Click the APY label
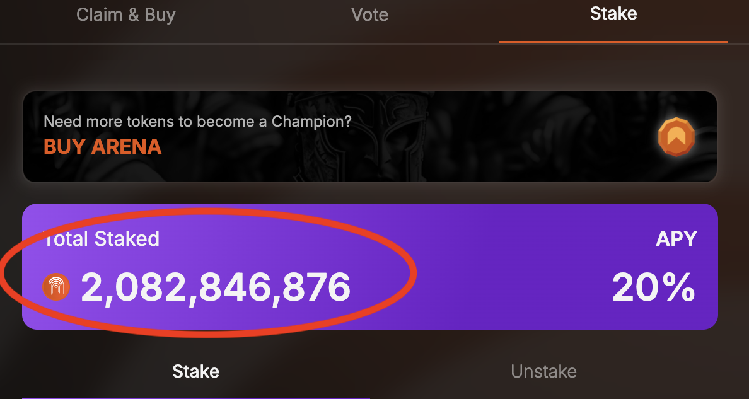Screen dimensions: 749x399 point(676,239)
